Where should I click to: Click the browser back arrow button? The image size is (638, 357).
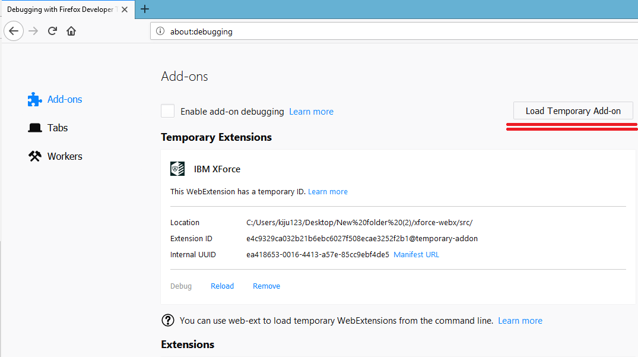(x=14, y=31)
